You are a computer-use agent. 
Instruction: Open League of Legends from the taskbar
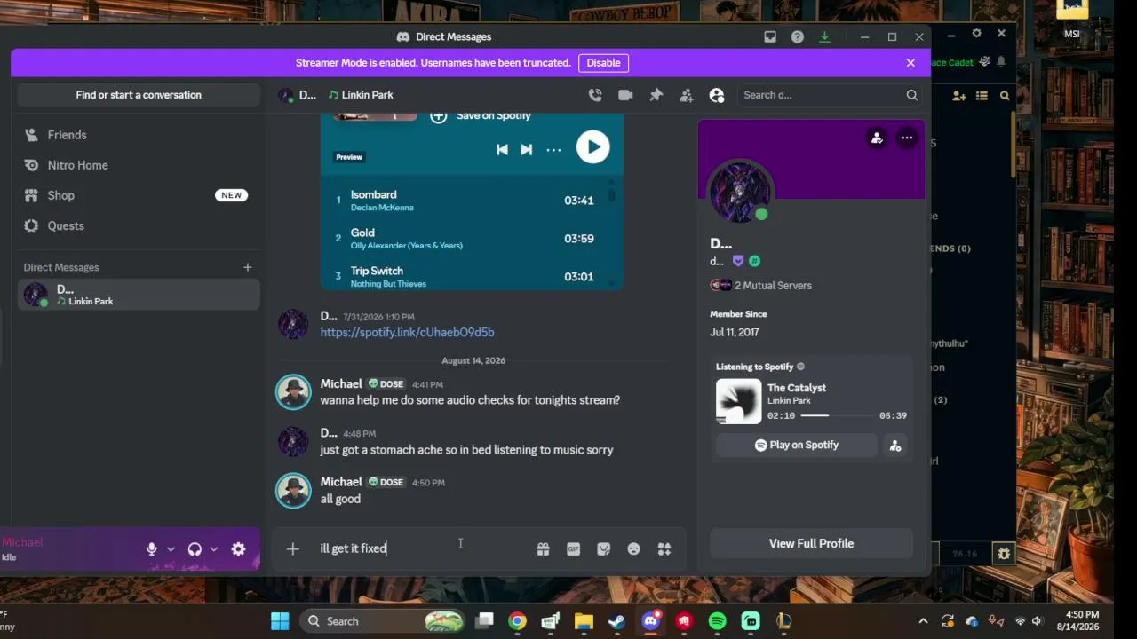(x=784, y=621)
